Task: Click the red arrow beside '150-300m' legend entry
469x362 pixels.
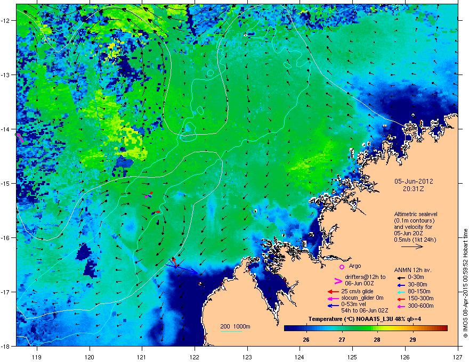Action: 401,299
